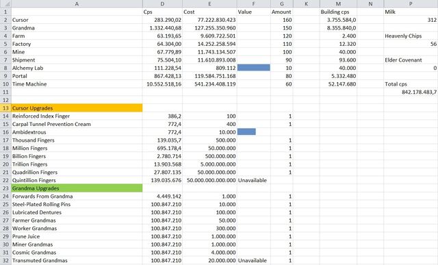This screenshot has height=265, width=438.
Task: Select the Thousand Fingers cell
Action: coord(77,140)
